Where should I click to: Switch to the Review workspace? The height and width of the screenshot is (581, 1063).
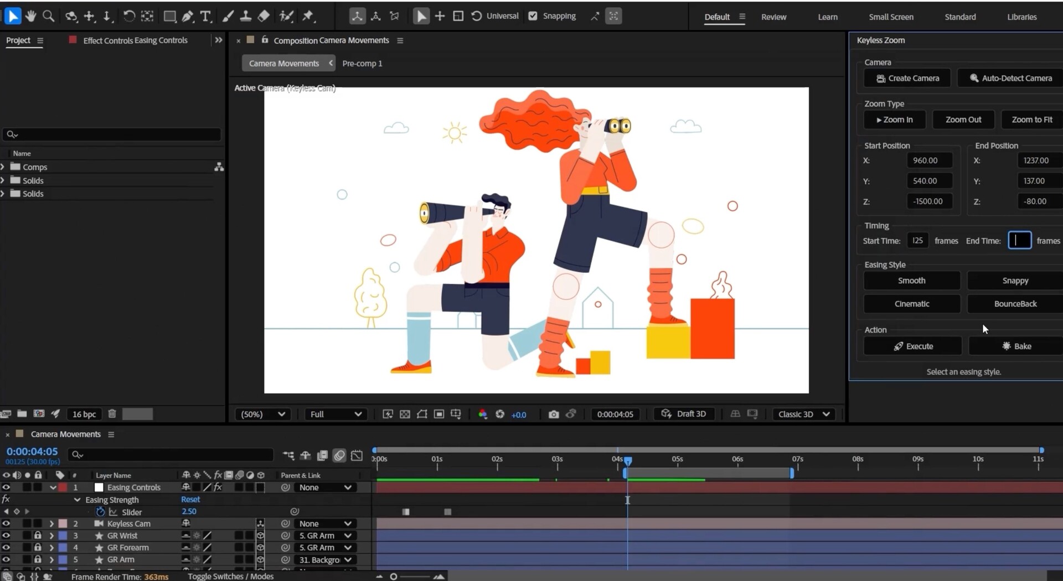coord(773,17)
